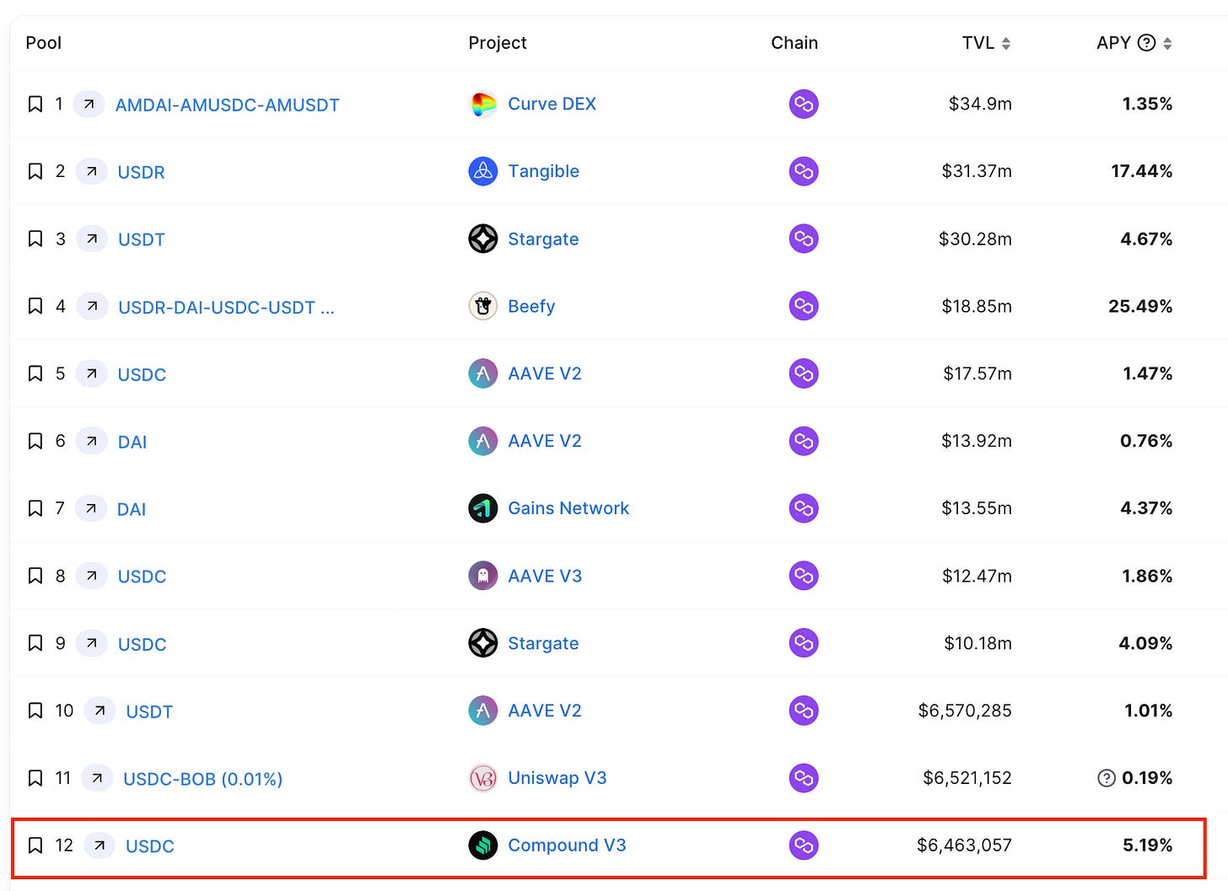Viewport: 1228px width, 891px height.
Task: Bookmark the AAVE V2 USDC pool, row 5
Action: 35,373
